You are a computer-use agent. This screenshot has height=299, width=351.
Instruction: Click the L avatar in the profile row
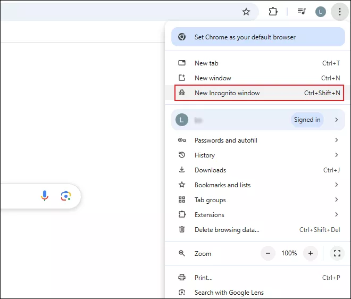pos(182,120)
